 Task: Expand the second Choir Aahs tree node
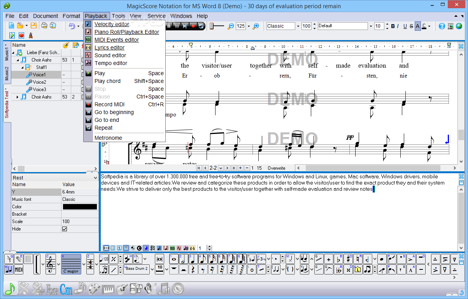(x=18, y=97)
